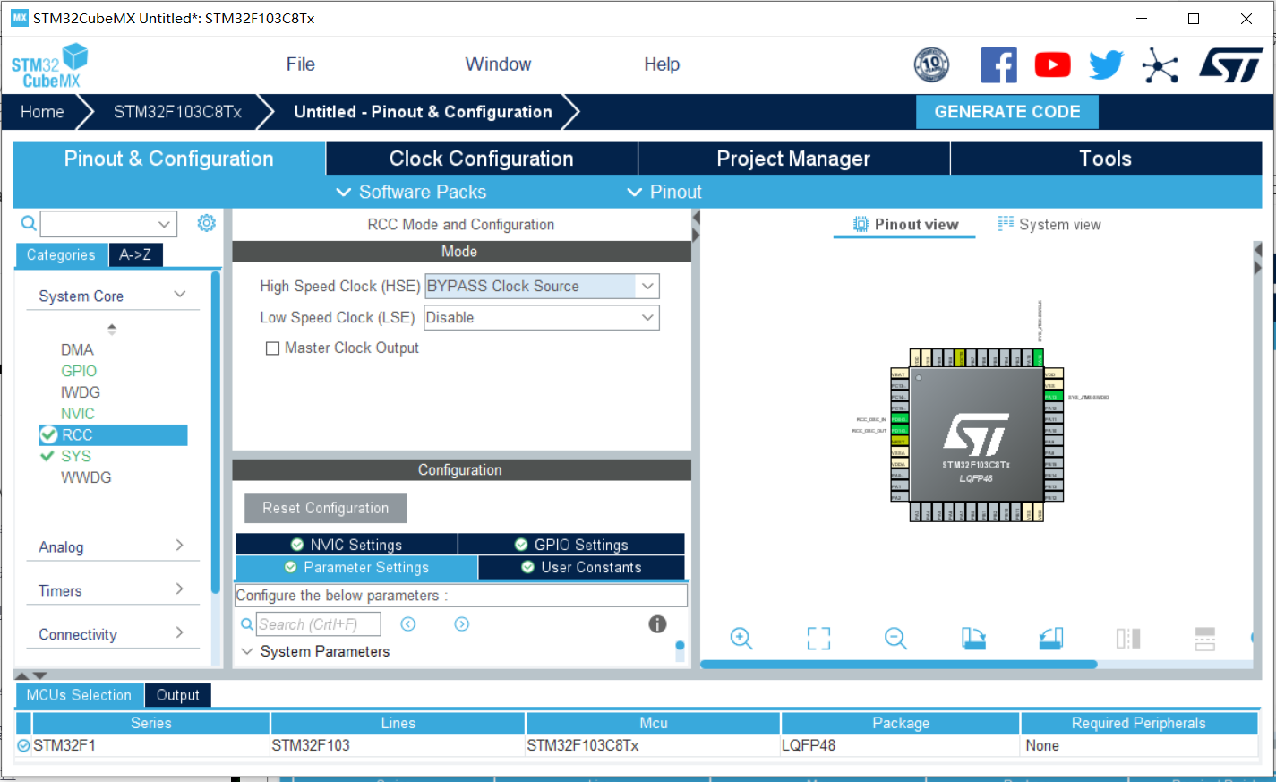Switch to System view tab

[x=1049, y=225]
